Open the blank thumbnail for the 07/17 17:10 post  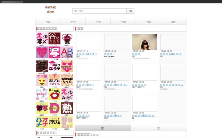pyautogui.click(x=88, y=42)
